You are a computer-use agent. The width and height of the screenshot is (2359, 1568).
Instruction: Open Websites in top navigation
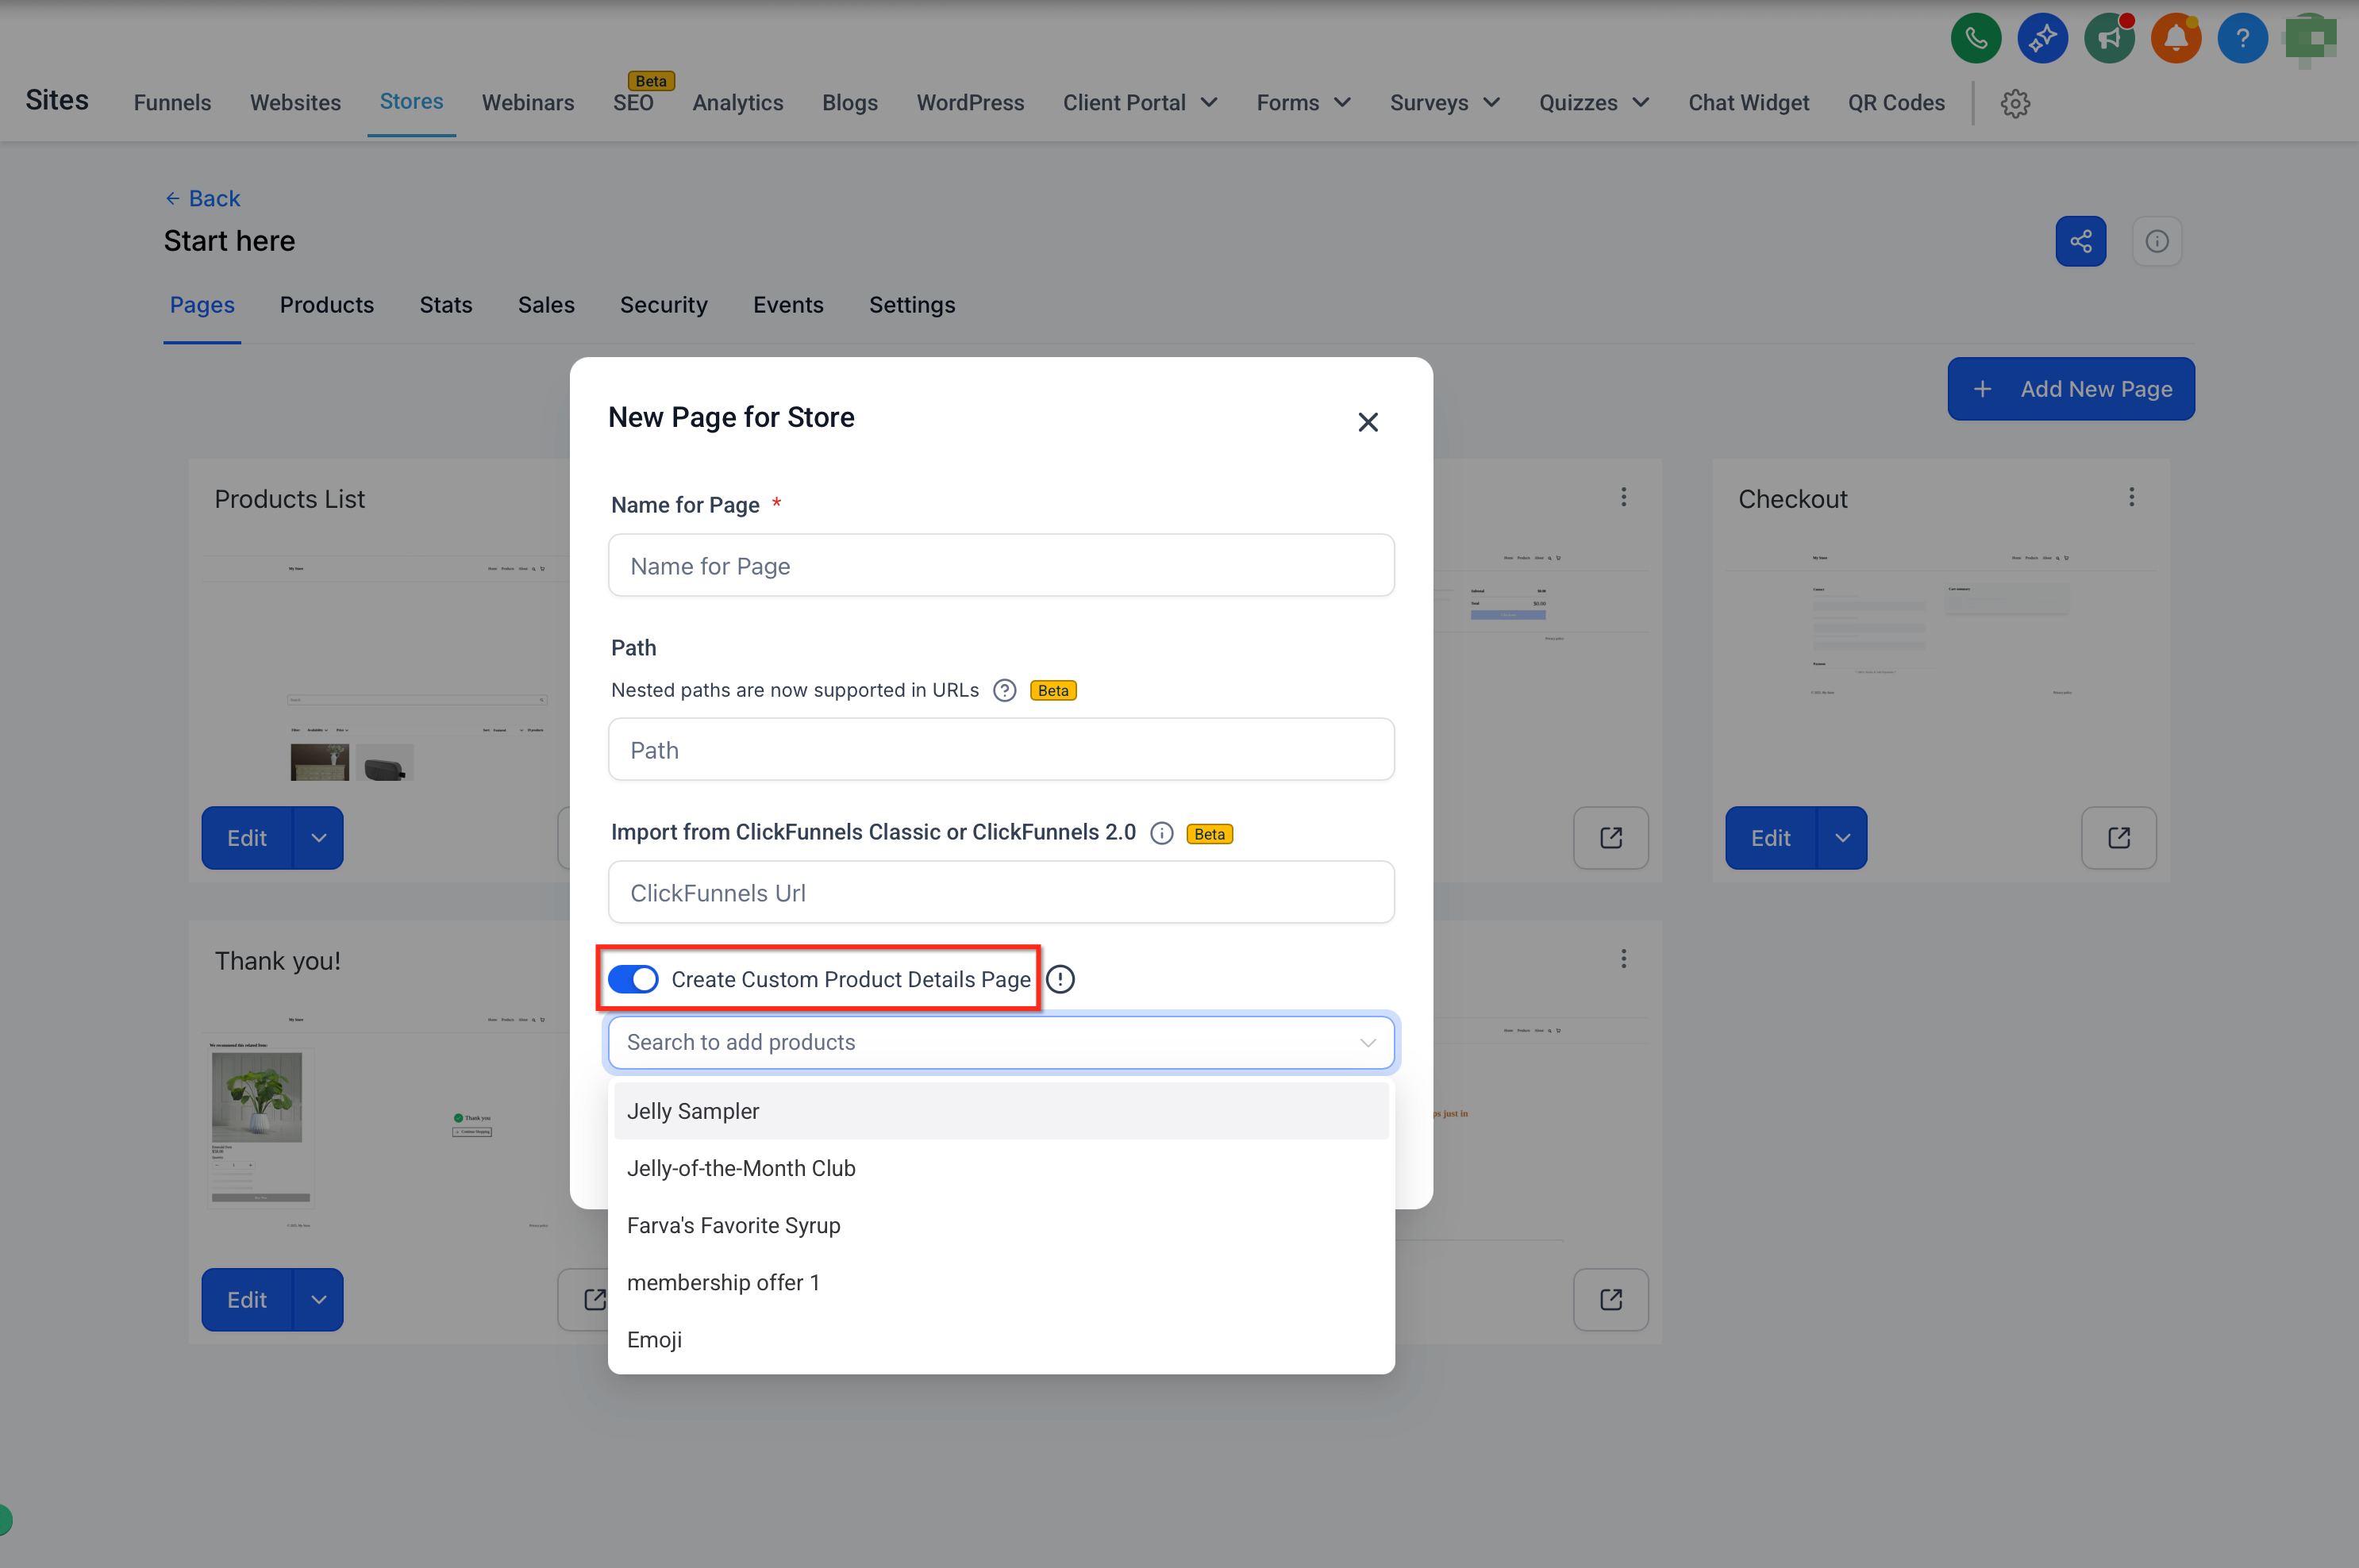click(295, 102)
